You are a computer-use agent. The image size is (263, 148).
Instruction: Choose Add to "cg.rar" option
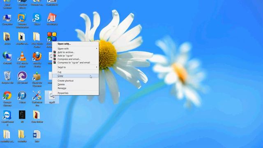76,56
